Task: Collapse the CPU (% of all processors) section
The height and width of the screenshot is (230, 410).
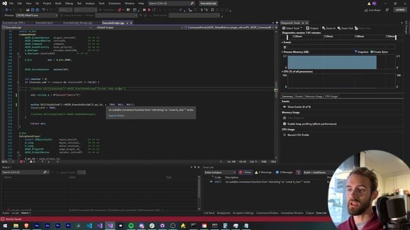Action: [x=283, y=72]
